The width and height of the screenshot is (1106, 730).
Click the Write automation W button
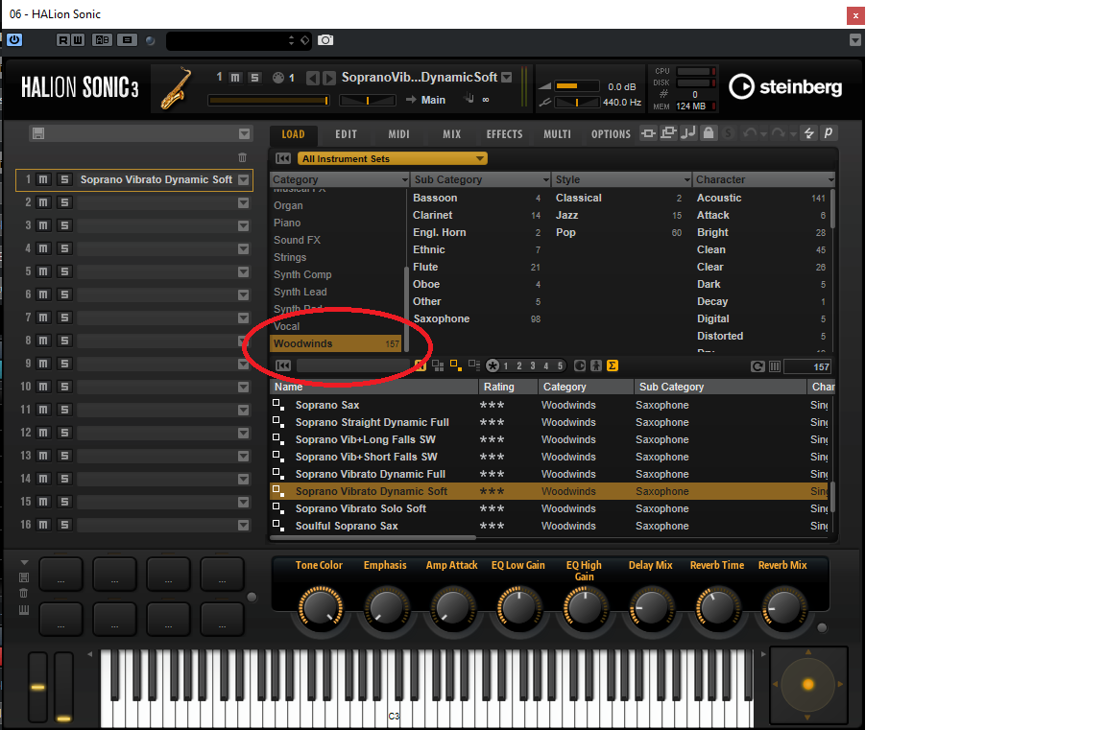78,40
